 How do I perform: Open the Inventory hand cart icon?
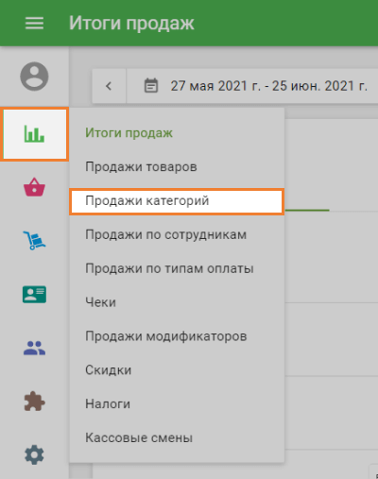point(34,240)
